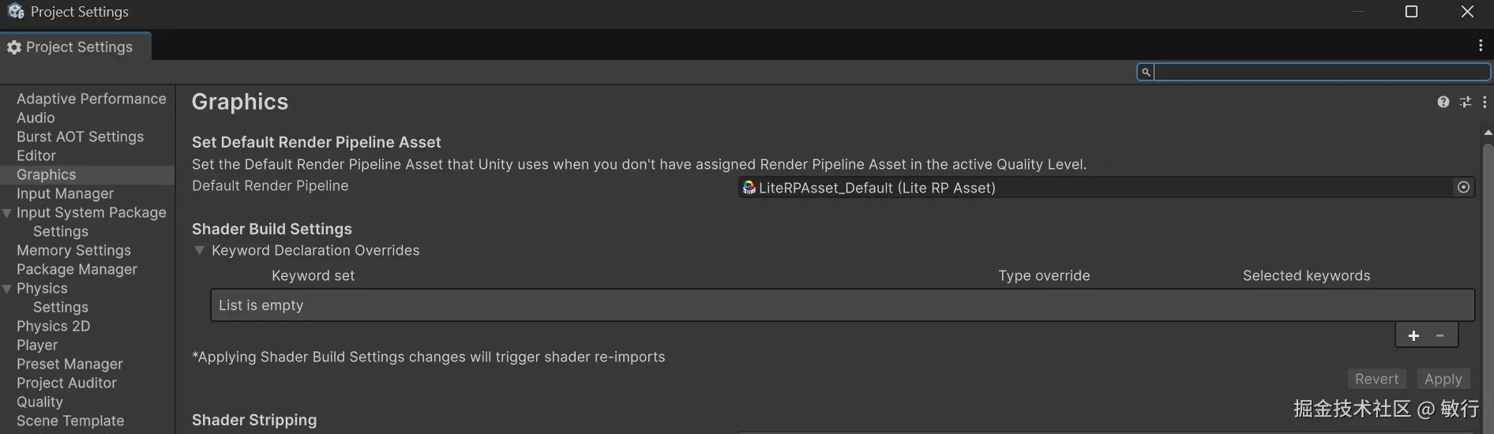
Task: Open the Graphics section kebab menu
Action: (1485, 102)
